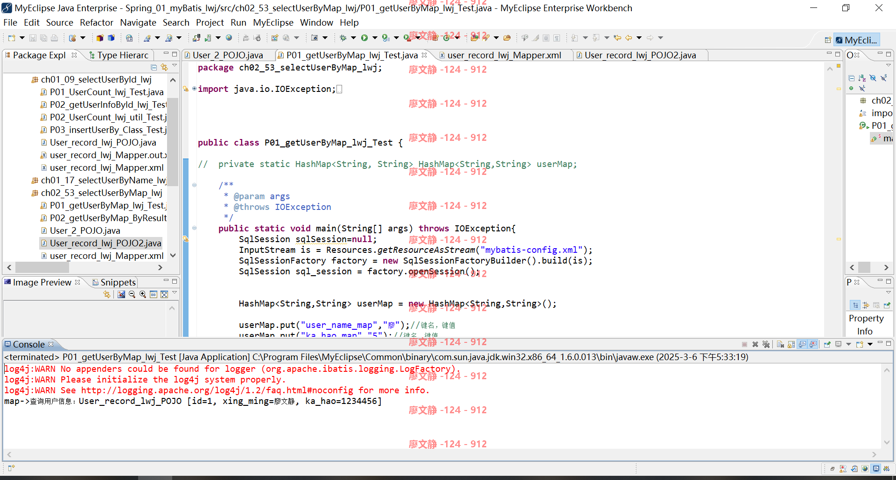This screenshot has height=480, width=896.
Task: Click Package Explorer vertical scrollbar thumb
Action: point(173,142)
